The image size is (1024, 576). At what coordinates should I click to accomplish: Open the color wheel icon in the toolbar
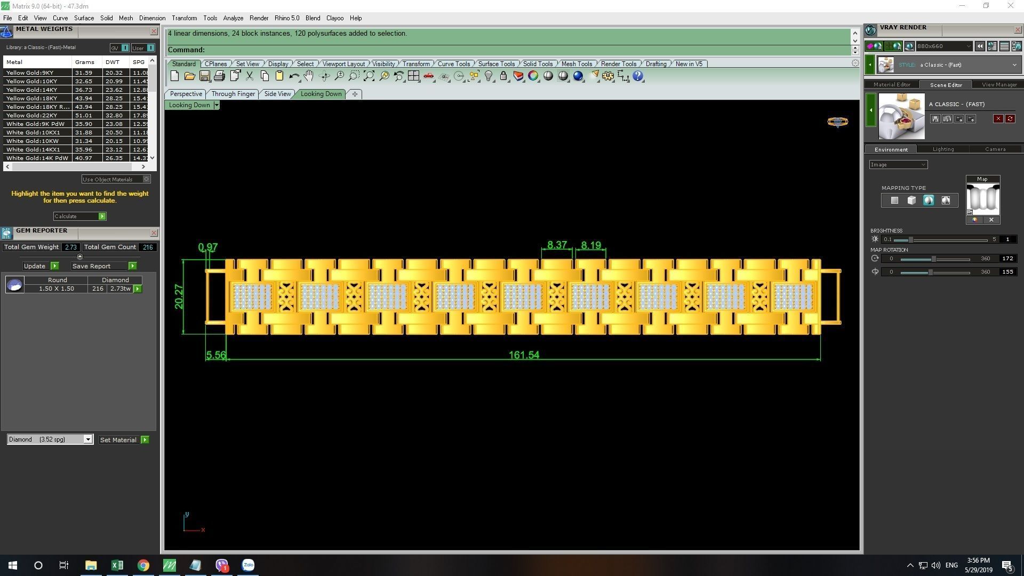pos(533,76)
